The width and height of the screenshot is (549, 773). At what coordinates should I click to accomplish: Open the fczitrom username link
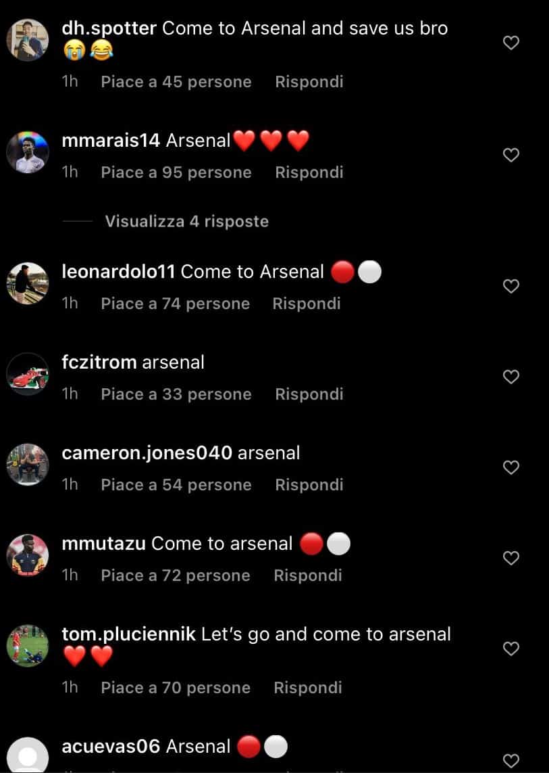(99, 362)
